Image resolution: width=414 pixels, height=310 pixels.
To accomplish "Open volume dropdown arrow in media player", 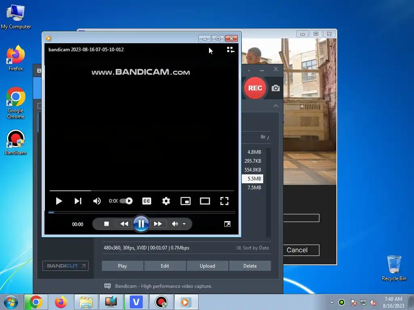I will [x=184, y=224].
